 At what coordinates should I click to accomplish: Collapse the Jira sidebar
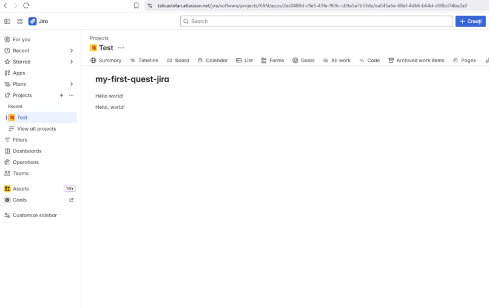(x=7, y=21)
